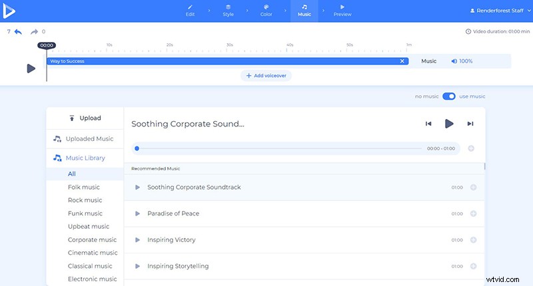The image size is (533, 286).
Task: Switch to the Preview step tab
Action: [342, 11]
